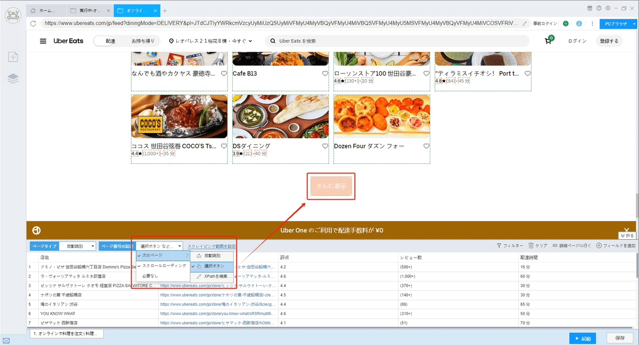Image resolution: width=639 pixels, height=345 pixels.
Task: Open the COCO'S restaurant thumbnail
Action: click(179, 117)
